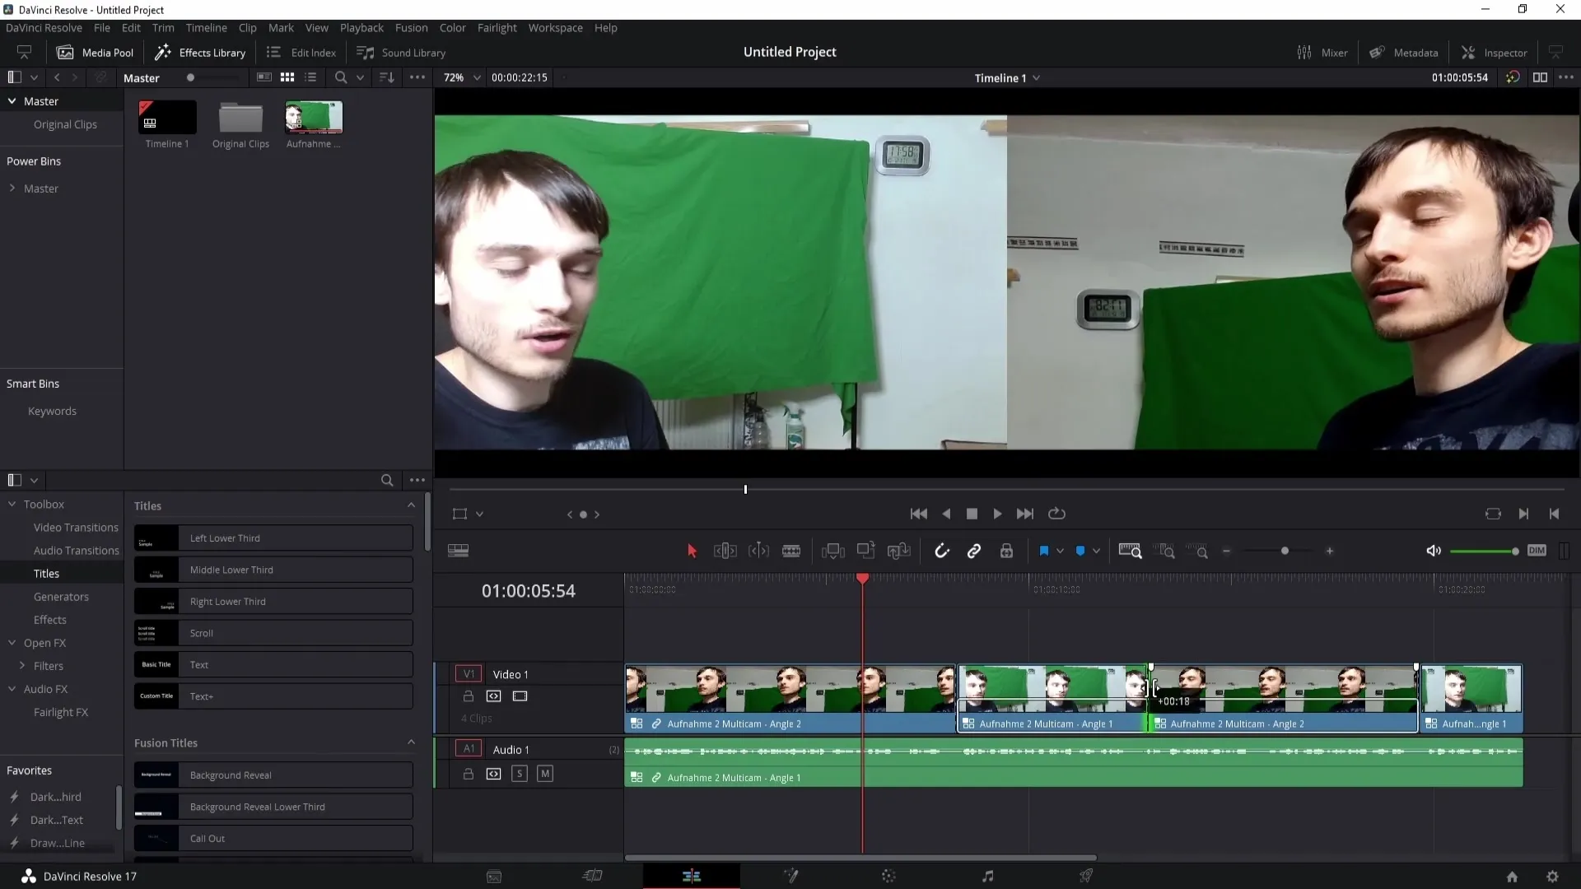Open the Edit Index panel
1581x889 pixels.
tap(301, 53)
